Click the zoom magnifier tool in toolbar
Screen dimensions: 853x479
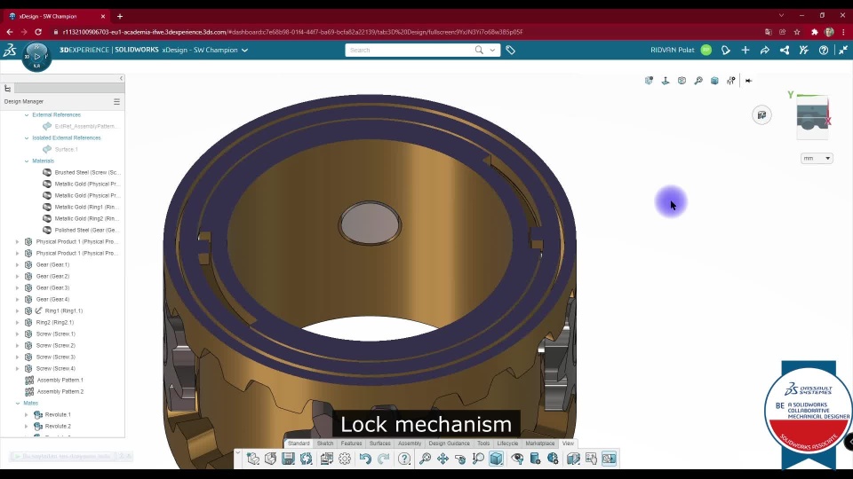425,459
